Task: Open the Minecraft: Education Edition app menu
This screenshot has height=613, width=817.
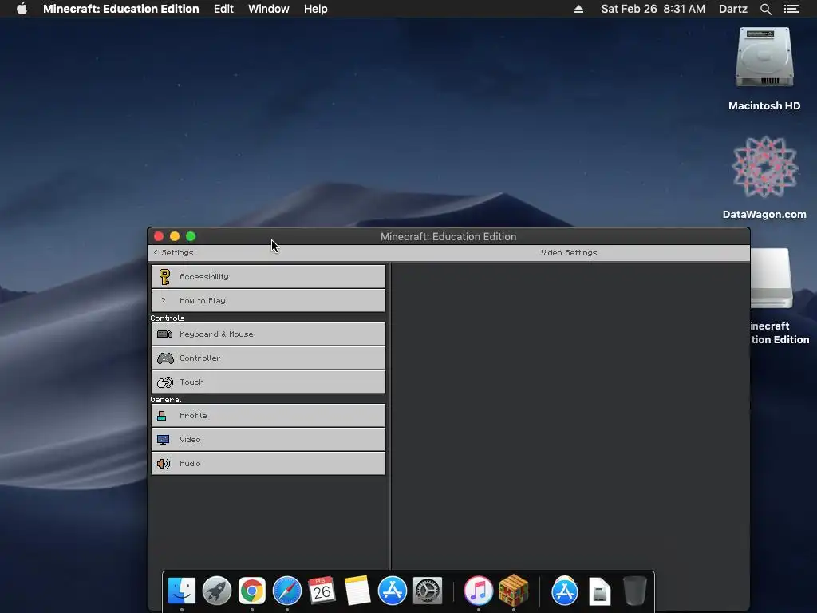Action: pyautogui.click(x=121, y=9)
